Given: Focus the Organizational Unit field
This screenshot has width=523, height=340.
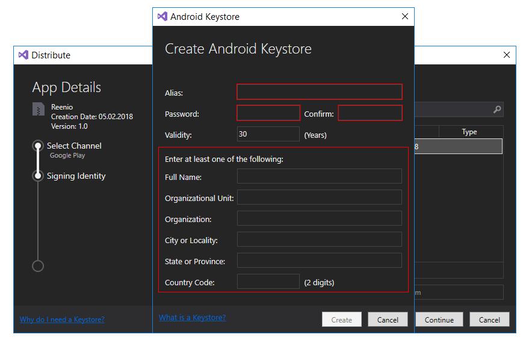Looking at the screenshot, I should point(320,197).
